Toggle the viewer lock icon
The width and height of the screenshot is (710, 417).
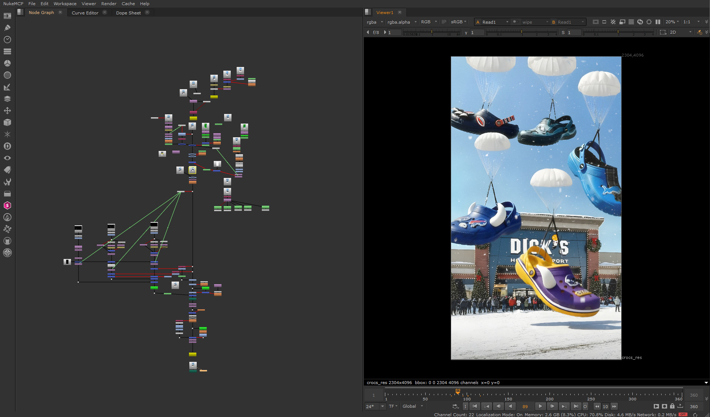coord(672,406)
